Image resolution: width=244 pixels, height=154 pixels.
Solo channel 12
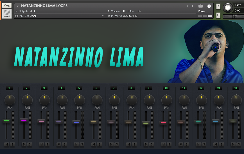click(204, 144)
